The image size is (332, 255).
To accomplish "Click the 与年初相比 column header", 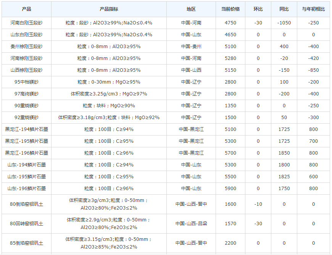I will pos(313,9).
